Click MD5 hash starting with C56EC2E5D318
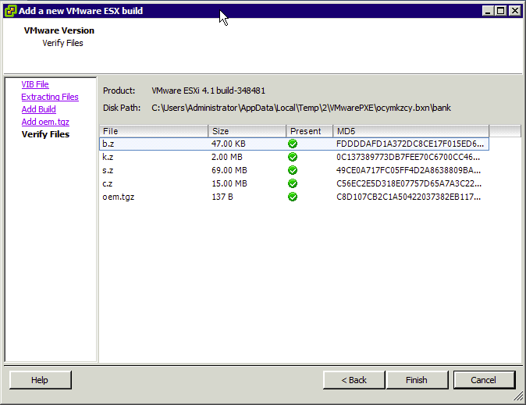This screenshot has height=405, width=526. pyautogui.click(x=409, y=183)
